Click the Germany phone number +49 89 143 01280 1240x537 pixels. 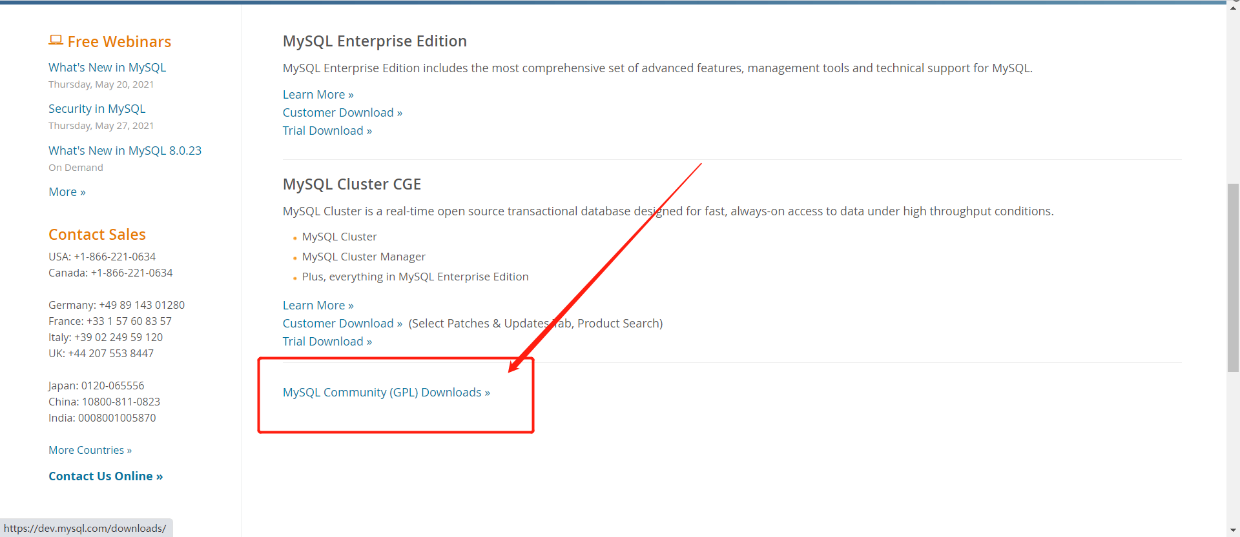[x=141, y=306]
